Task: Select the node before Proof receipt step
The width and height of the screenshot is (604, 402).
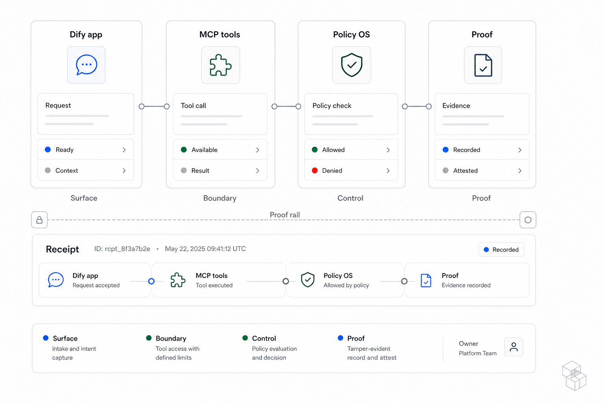Action: (x=404, y=281)
